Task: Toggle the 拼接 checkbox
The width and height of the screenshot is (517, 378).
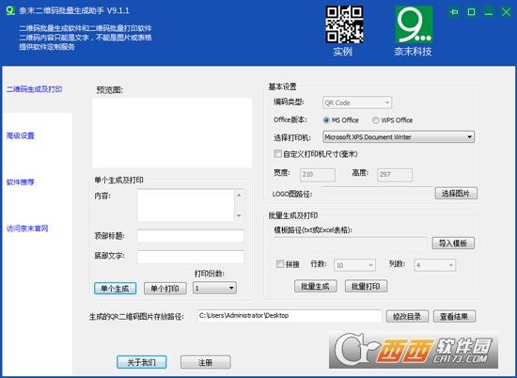Action: (280, 264)
